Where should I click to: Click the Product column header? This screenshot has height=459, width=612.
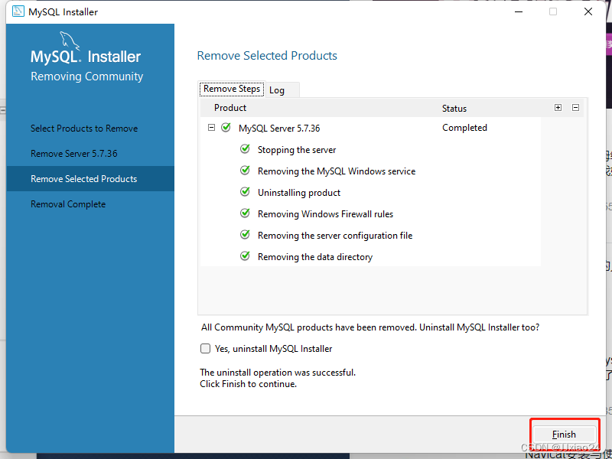point(230,108)
